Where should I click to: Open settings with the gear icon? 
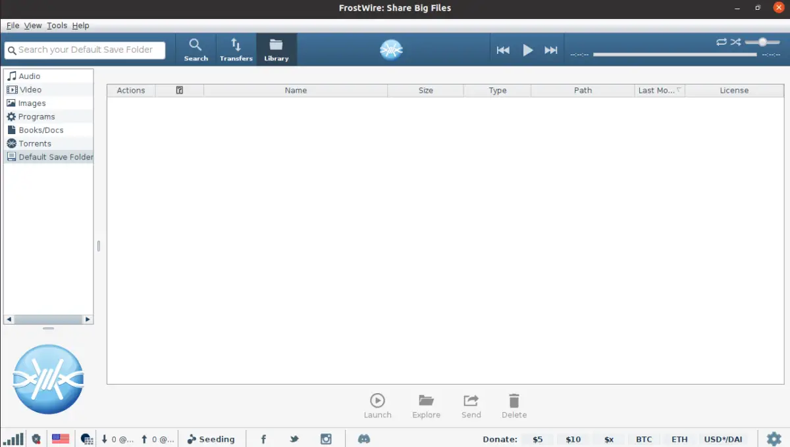(x=774, y=438)
